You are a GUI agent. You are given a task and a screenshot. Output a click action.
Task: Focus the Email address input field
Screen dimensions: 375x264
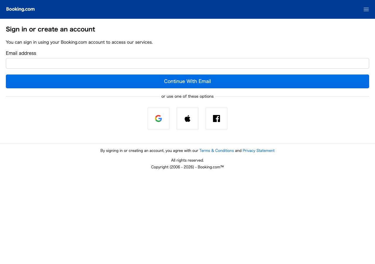pyautogui.click(x=187, y=63)
